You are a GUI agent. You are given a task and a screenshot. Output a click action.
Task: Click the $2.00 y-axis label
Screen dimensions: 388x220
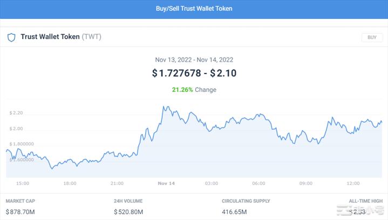click(16, 129)
